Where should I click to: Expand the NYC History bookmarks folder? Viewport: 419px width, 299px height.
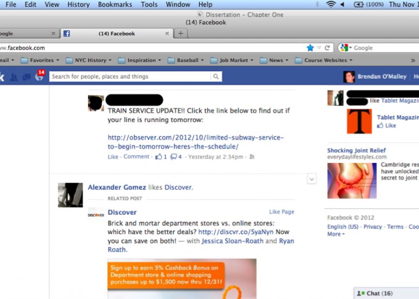point(89,60)
